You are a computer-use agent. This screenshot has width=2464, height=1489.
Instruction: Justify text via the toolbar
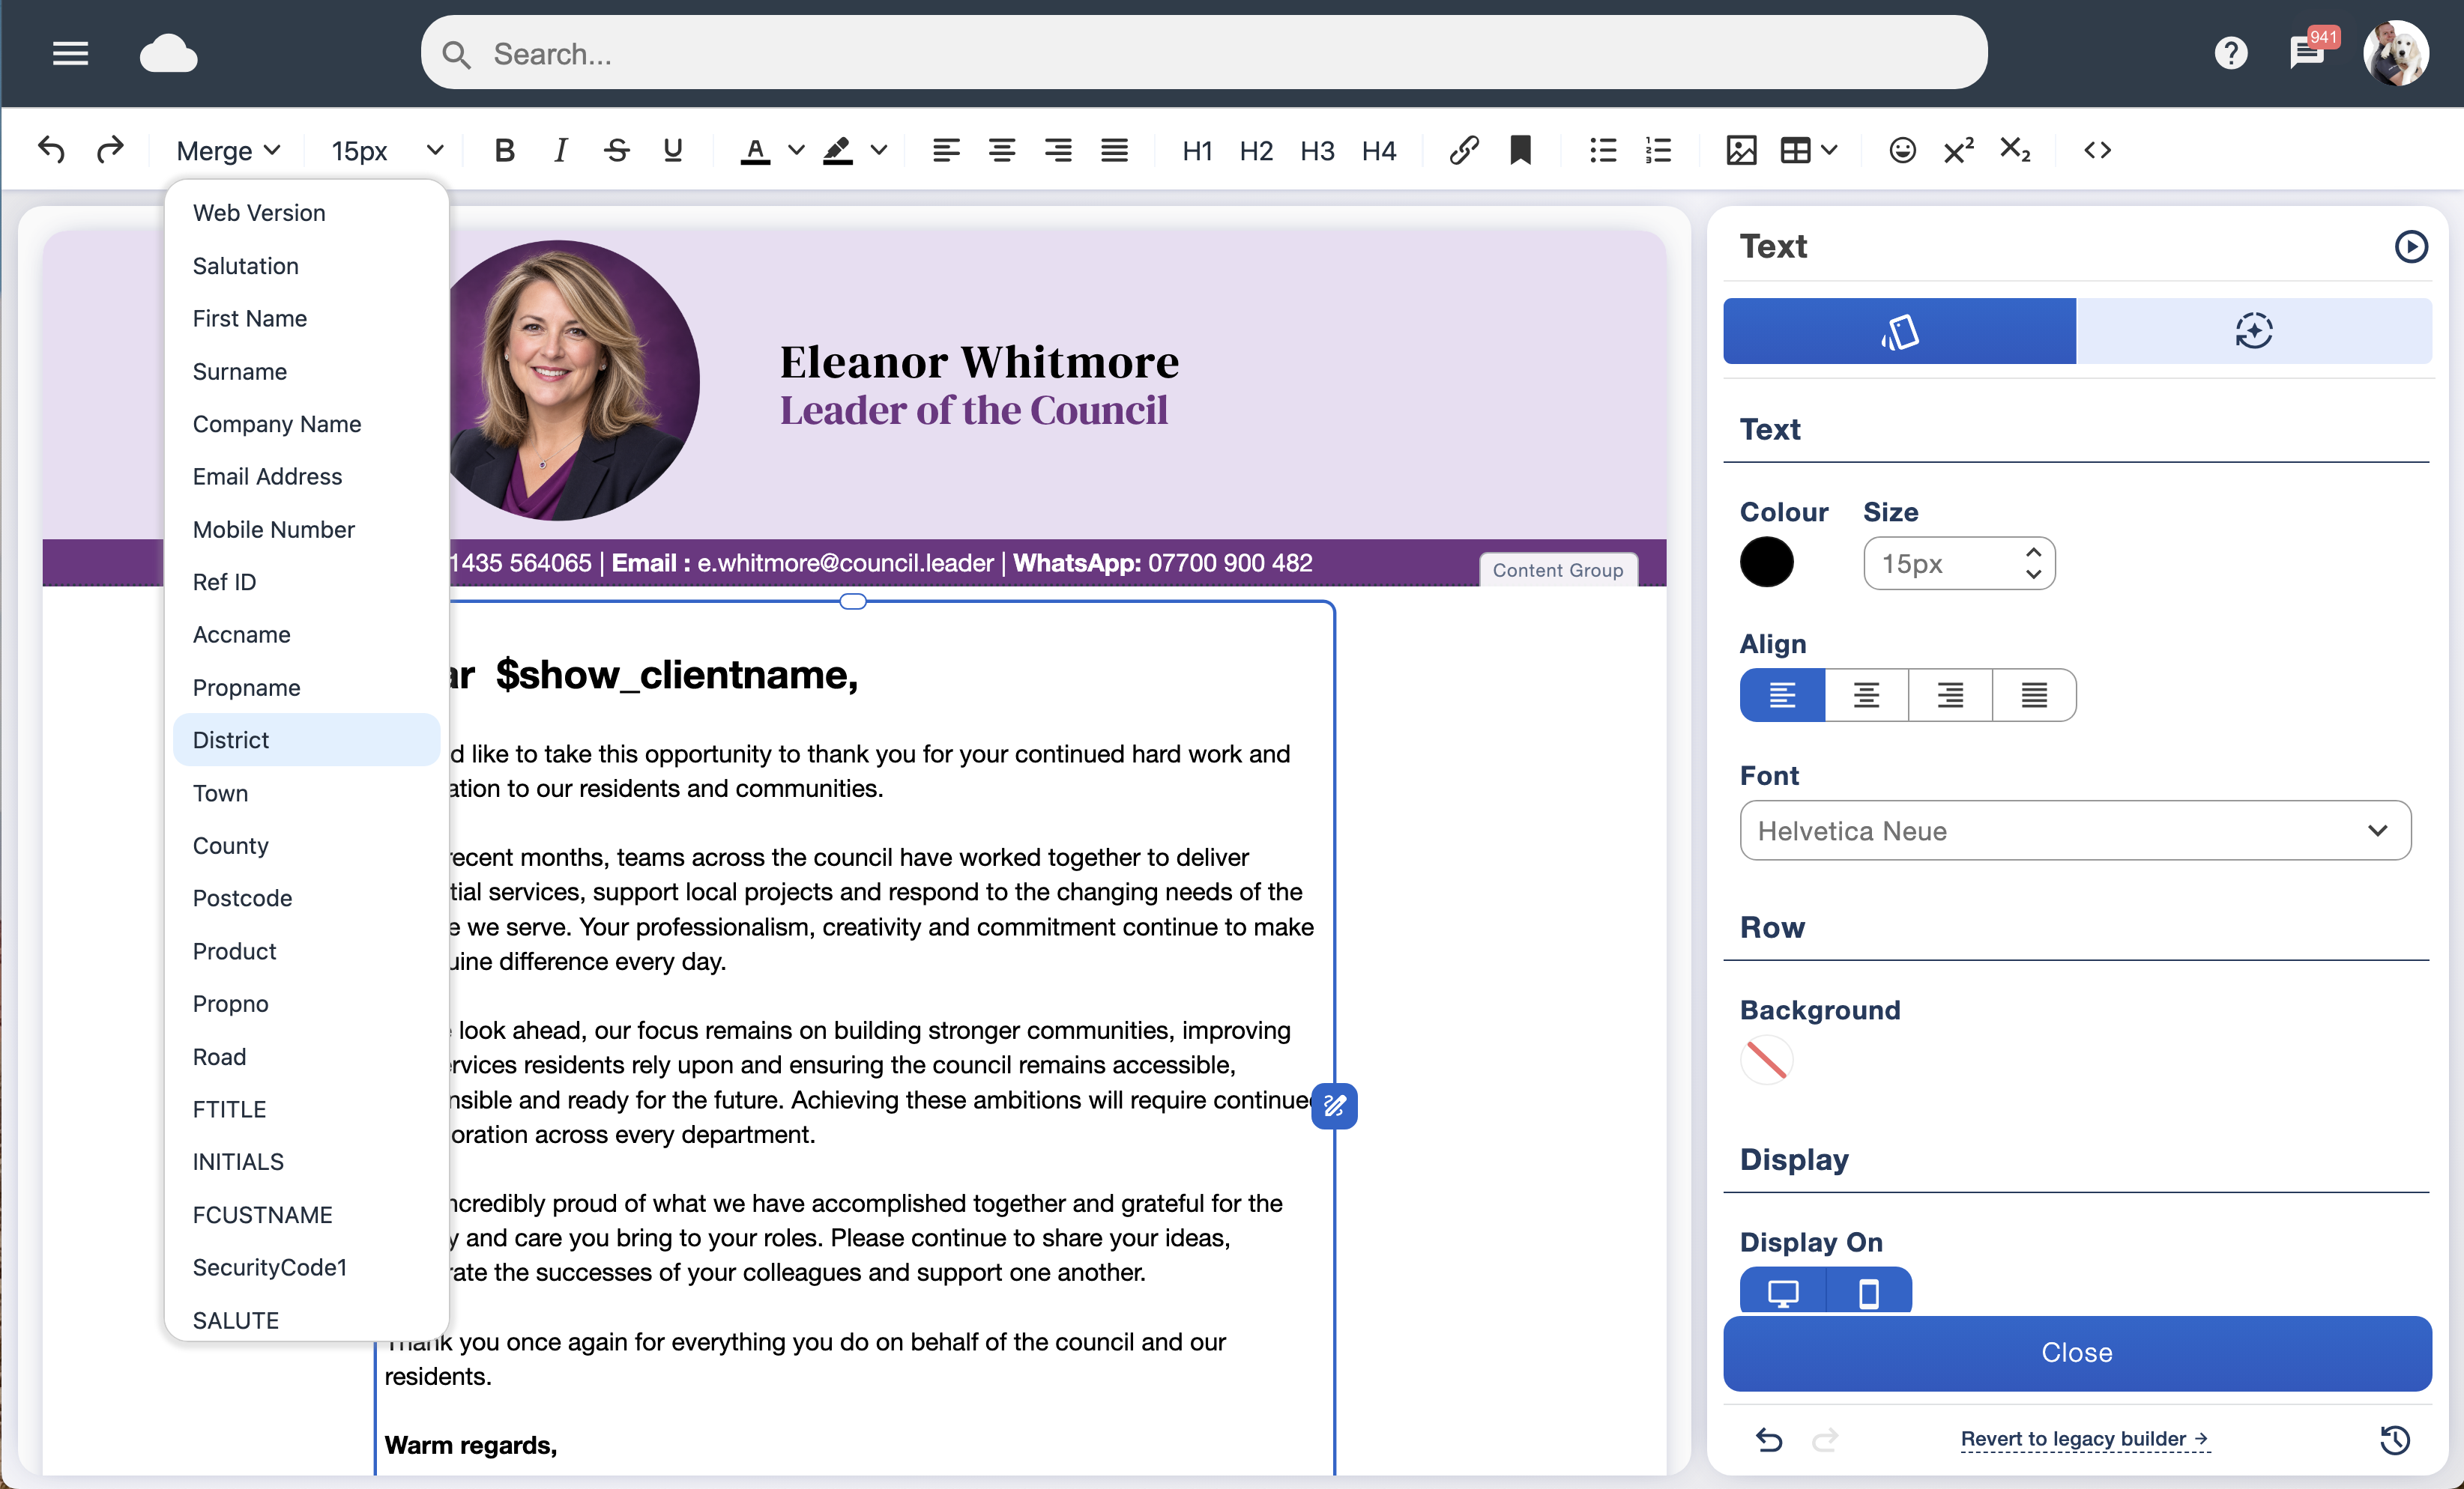point(1114,150)
